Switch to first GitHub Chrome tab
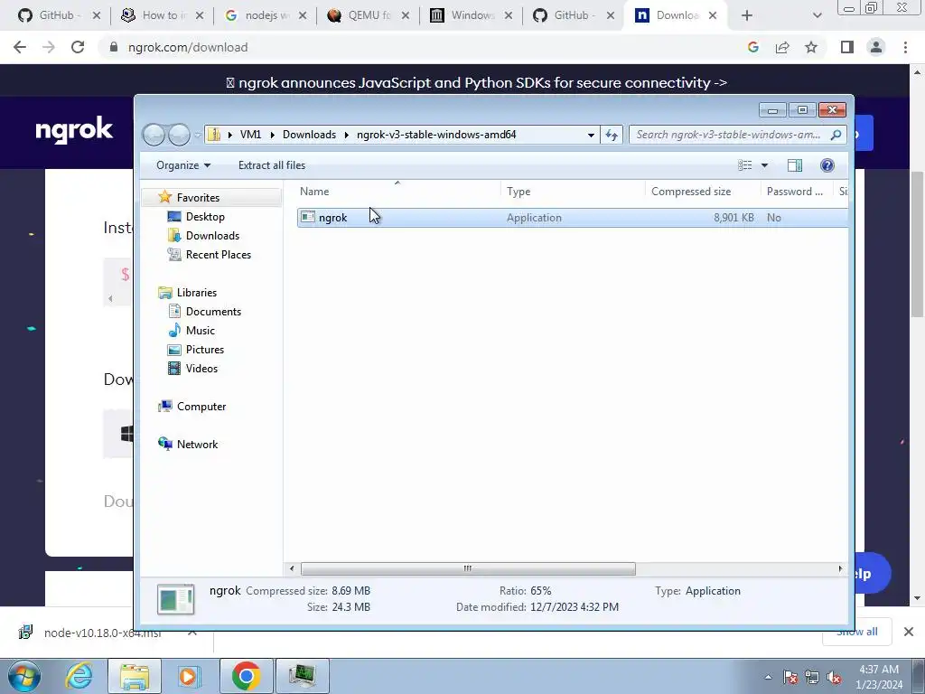This screenshot has height=694, width=925. pos(49,15)
